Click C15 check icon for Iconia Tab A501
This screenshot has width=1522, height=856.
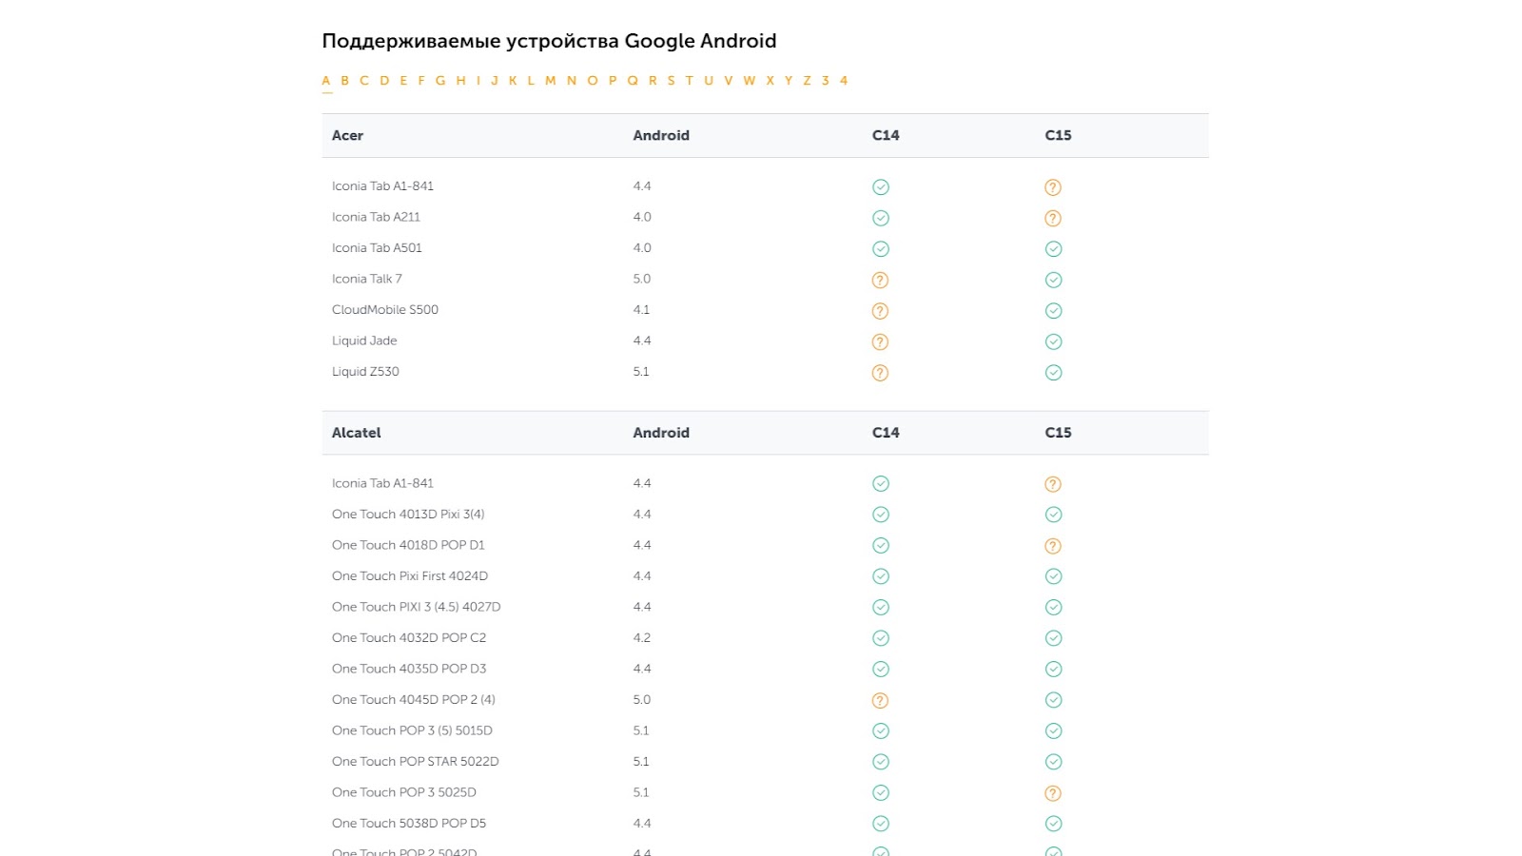coord(1053,249)
